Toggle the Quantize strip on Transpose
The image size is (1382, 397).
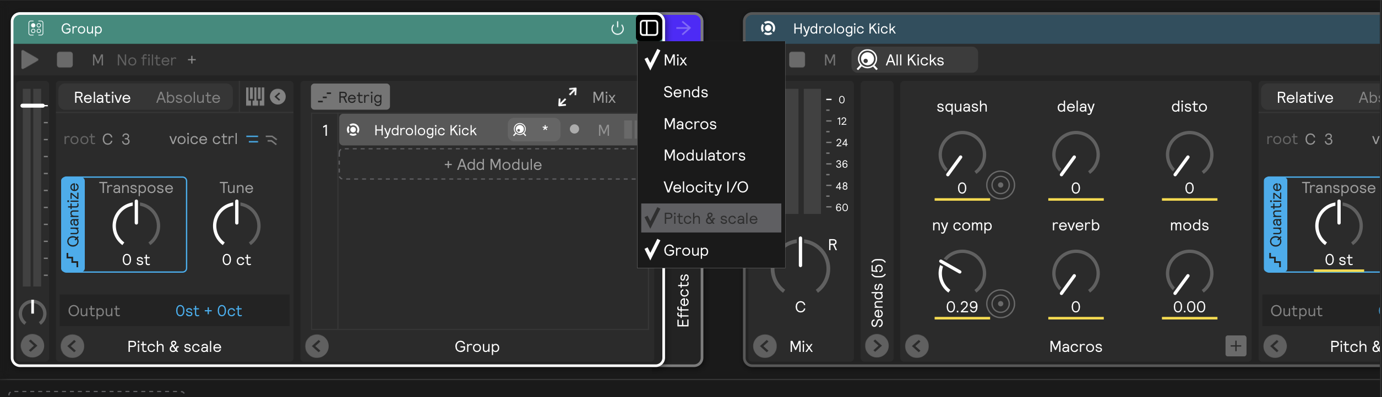[x=73, y=224]
